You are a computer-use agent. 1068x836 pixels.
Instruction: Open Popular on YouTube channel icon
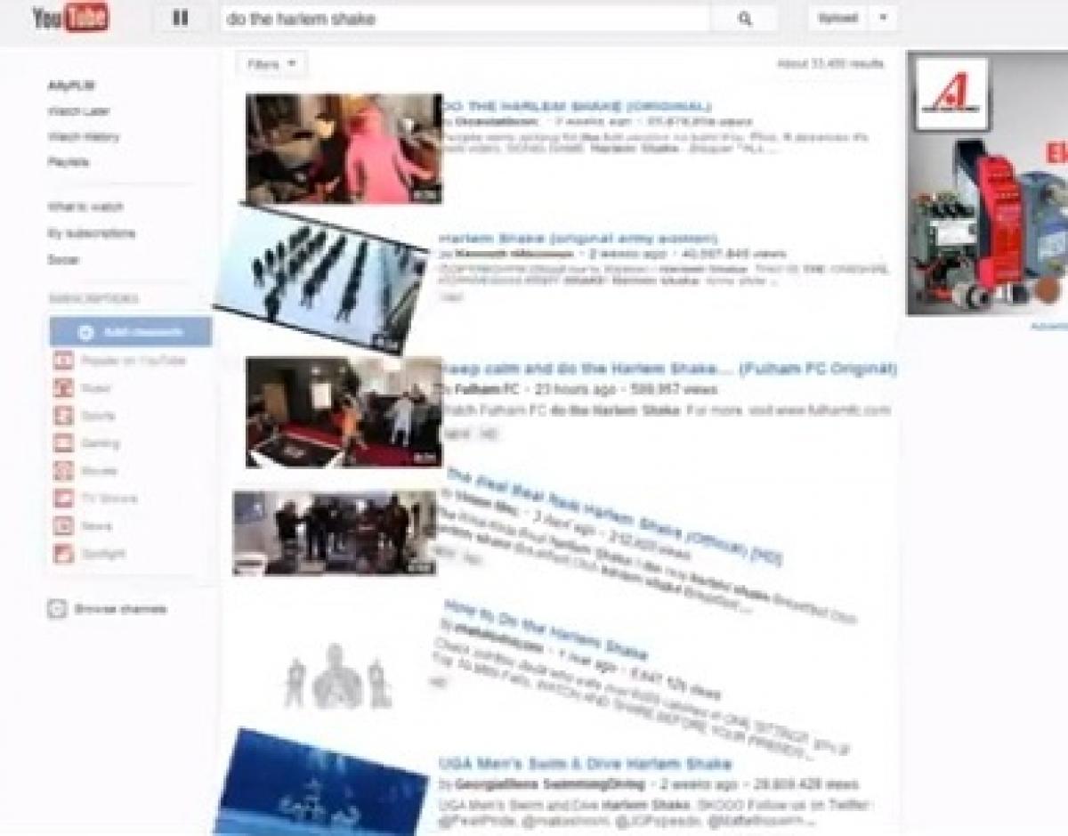point(63,361)
